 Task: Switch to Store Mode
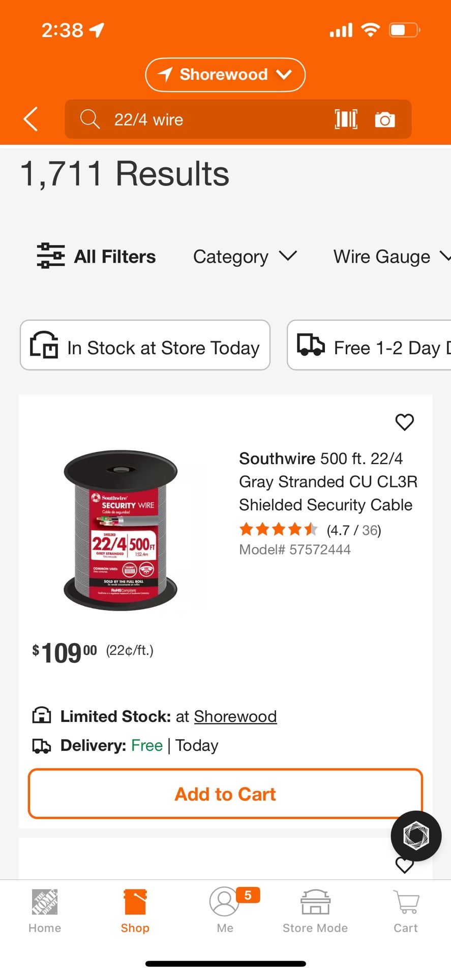pyautogui.click(x=315, y=911)
